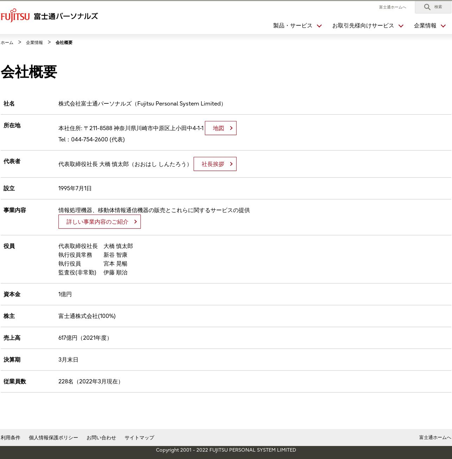
Task: Click the 事業内容 row label
Action: tap(15, 210)
